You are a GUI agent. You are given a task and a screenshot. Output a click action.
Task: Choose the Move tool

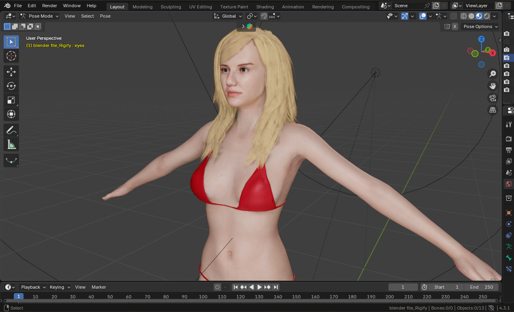11,72
